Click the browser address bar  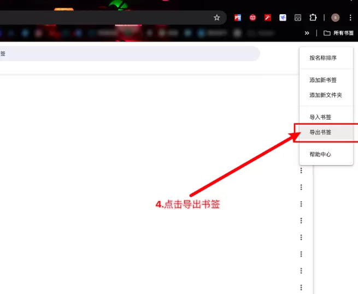pos(104,17)
